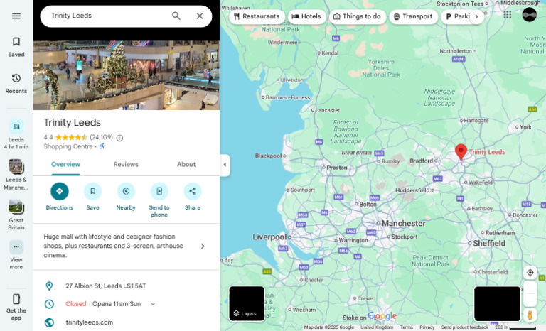The height and width of the screenshot is (331, 546).
Task: Click the Manchester map label
Action: point(404,224)
